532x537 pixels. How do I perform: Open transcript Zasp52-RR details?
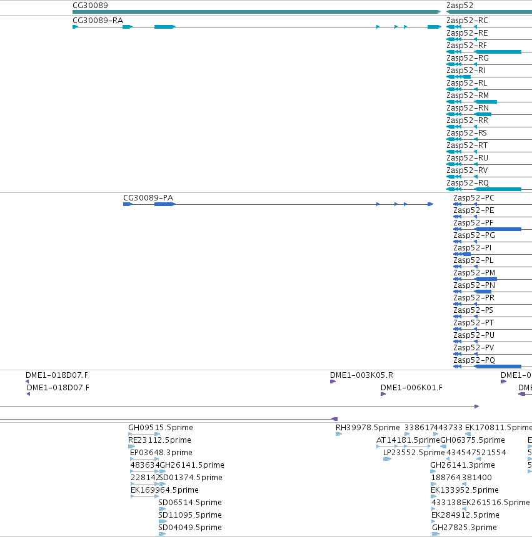tap(467, 121)
